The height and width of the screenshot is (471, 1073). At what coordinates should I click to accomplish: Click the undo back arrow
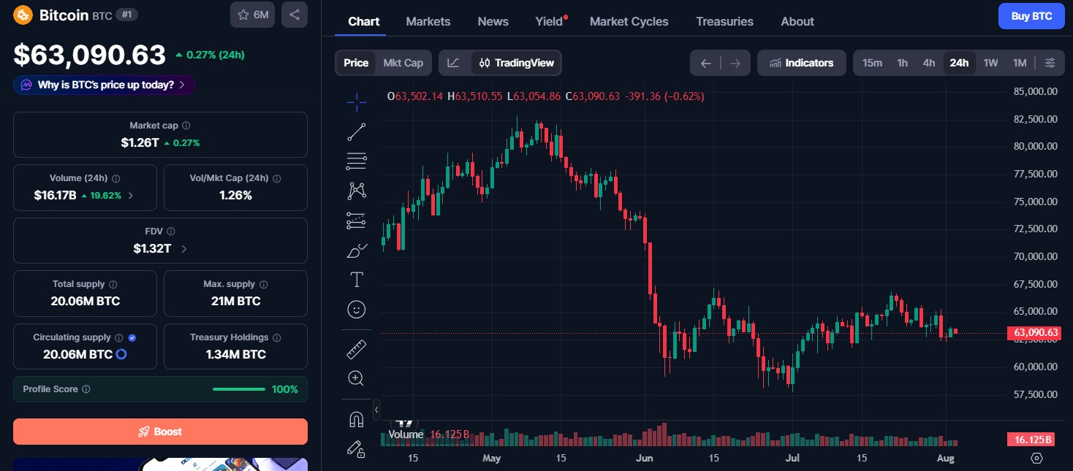click(x=706, y=64)
